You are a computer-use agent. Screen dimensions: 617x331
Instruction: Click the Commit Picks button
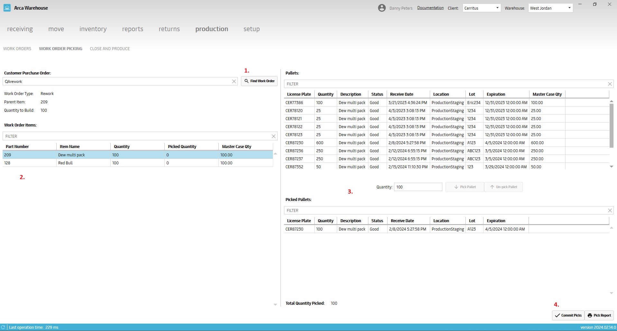[x=568, y=315]
